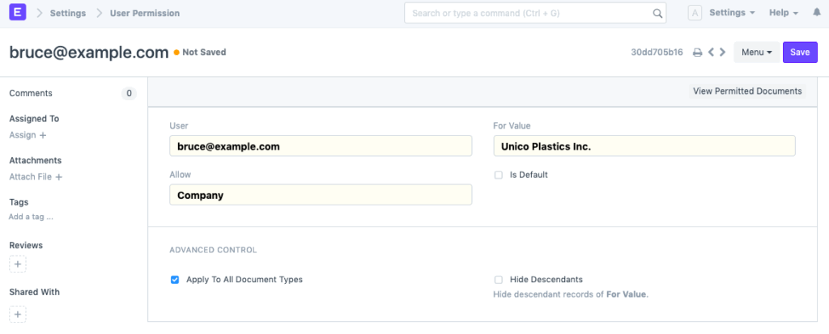Click View Permitted Documents button

(x=747, y=91)
